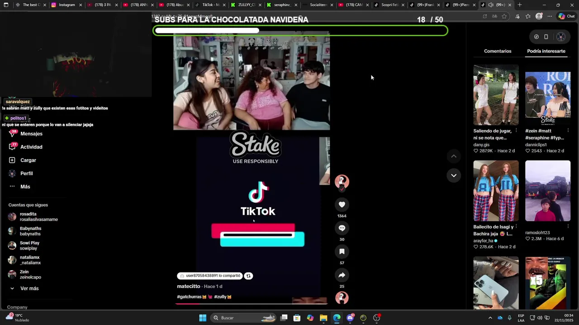The image size is (579, 325).
Task: Open Microsoft Edge taskbar icon
Action: coord(337,318)
